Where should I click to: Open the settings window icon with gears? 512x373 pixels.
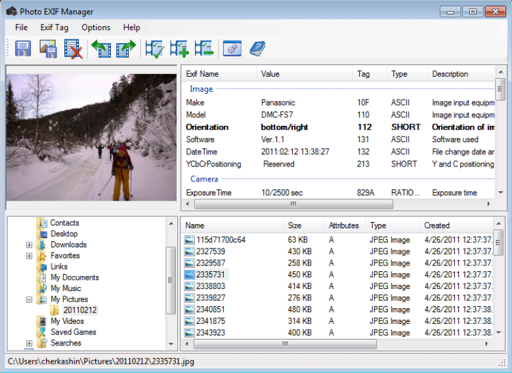(x=232, y=49)
